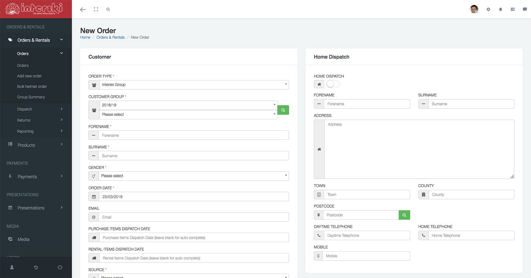Click the Town input field

coord(367,195)
